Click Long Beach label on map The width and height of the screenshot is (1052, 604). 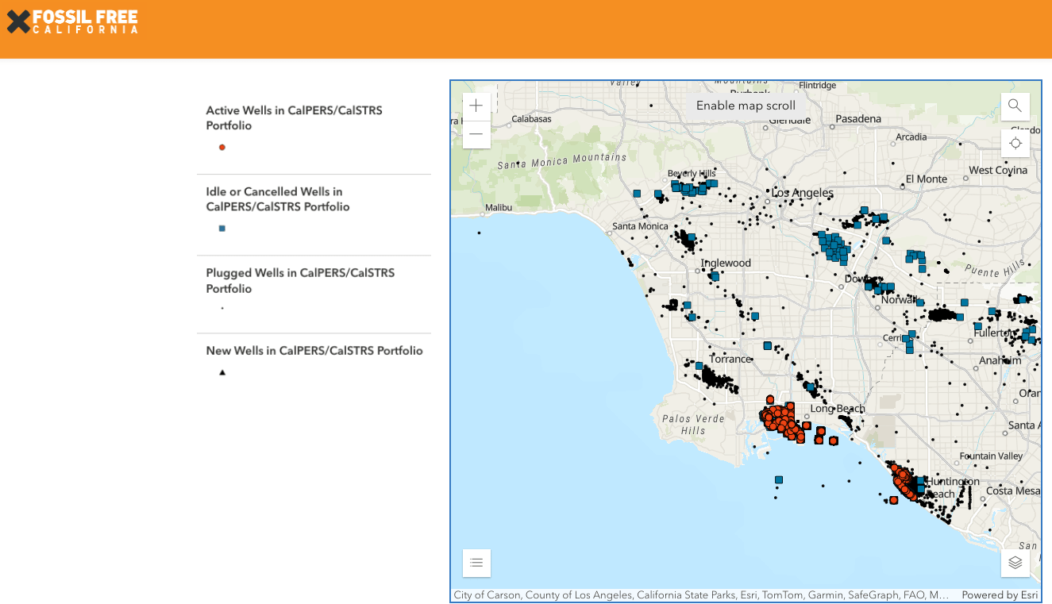[x=838, y=409]
